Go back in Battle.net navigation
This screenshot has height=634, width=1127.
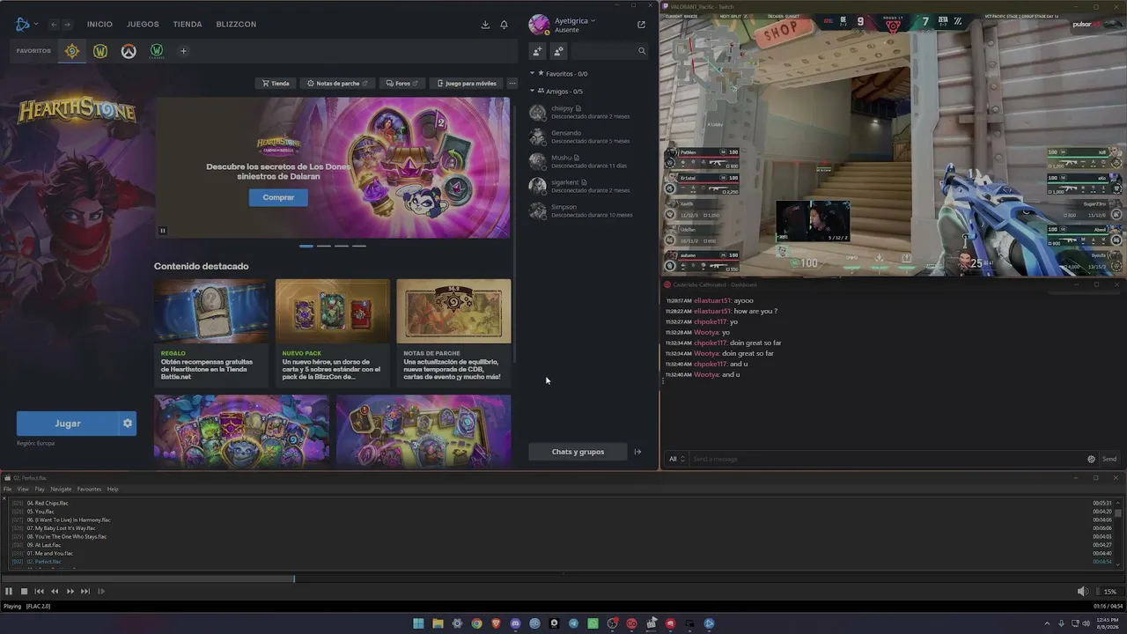(x=54, y=25)
